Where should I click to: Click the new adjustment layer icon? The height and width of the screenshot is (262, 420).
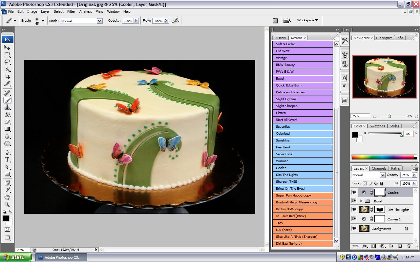383,246
